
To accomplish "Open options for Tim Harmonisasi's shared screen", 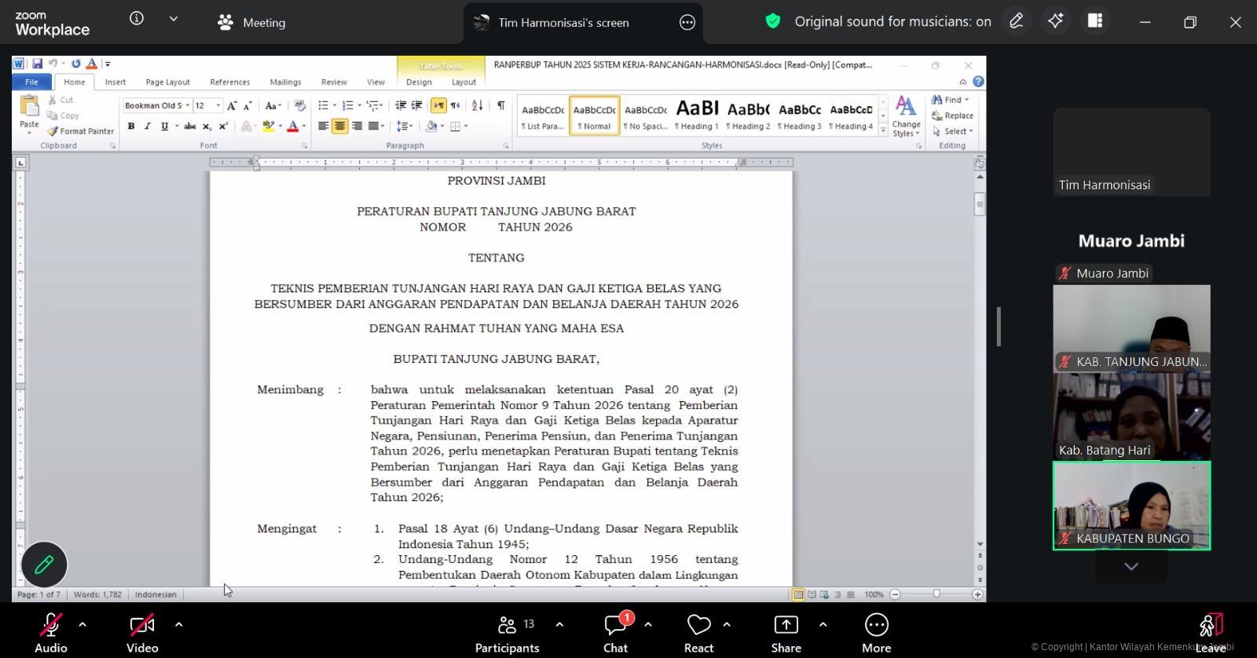I will 687,23.
